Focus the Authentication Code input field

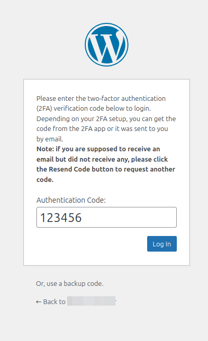coord(107,217)
